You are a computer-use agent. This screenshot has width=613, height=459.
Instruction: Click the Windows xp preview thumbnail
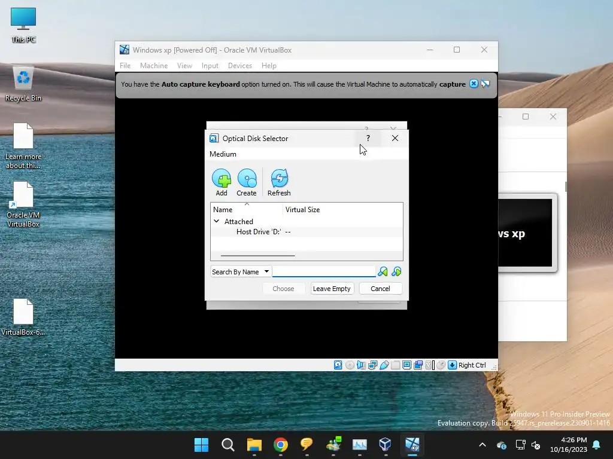[525, 232]
